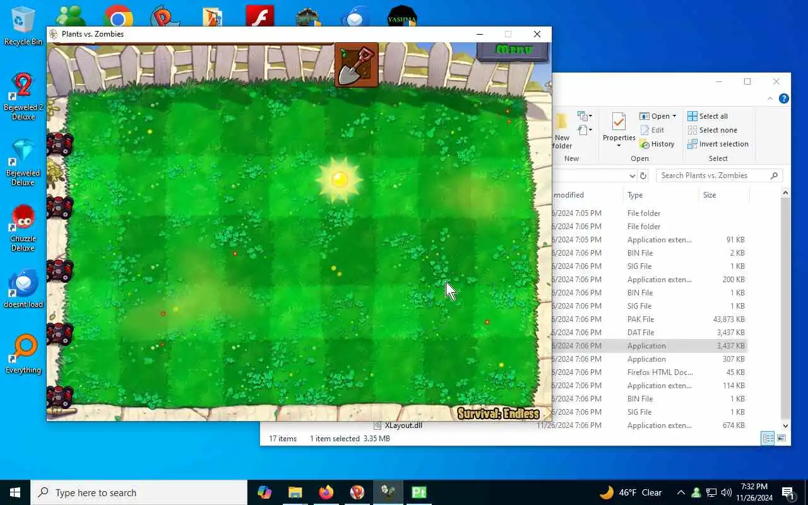
Task: Select the Everything desktop shortcut
Action: tap(23, 354)
